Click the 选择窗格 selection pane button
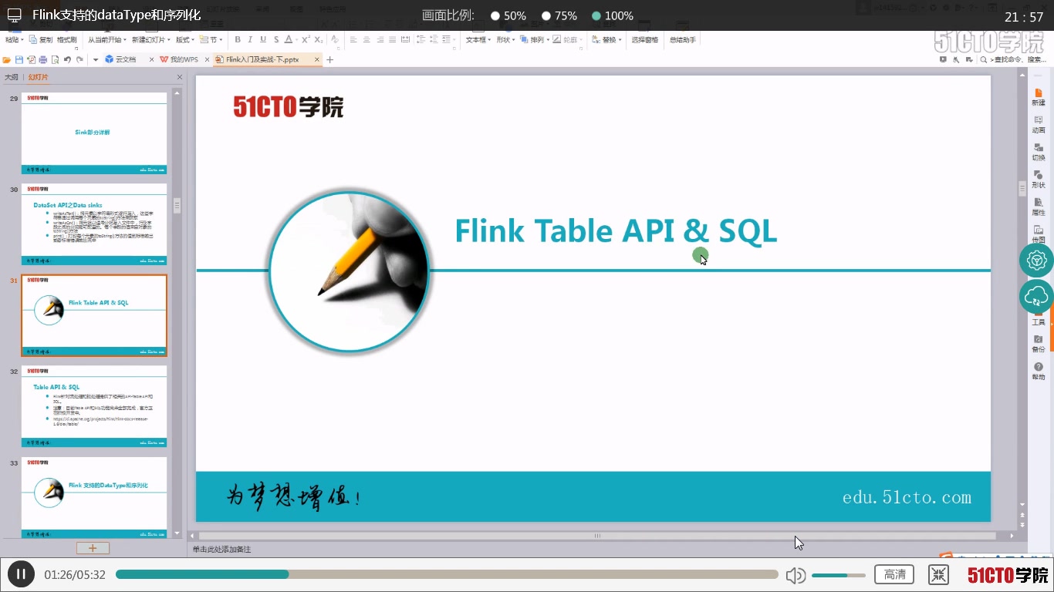Image resolution: width=1054 pixels, height=592 pixels. click(x=645, y=39)
